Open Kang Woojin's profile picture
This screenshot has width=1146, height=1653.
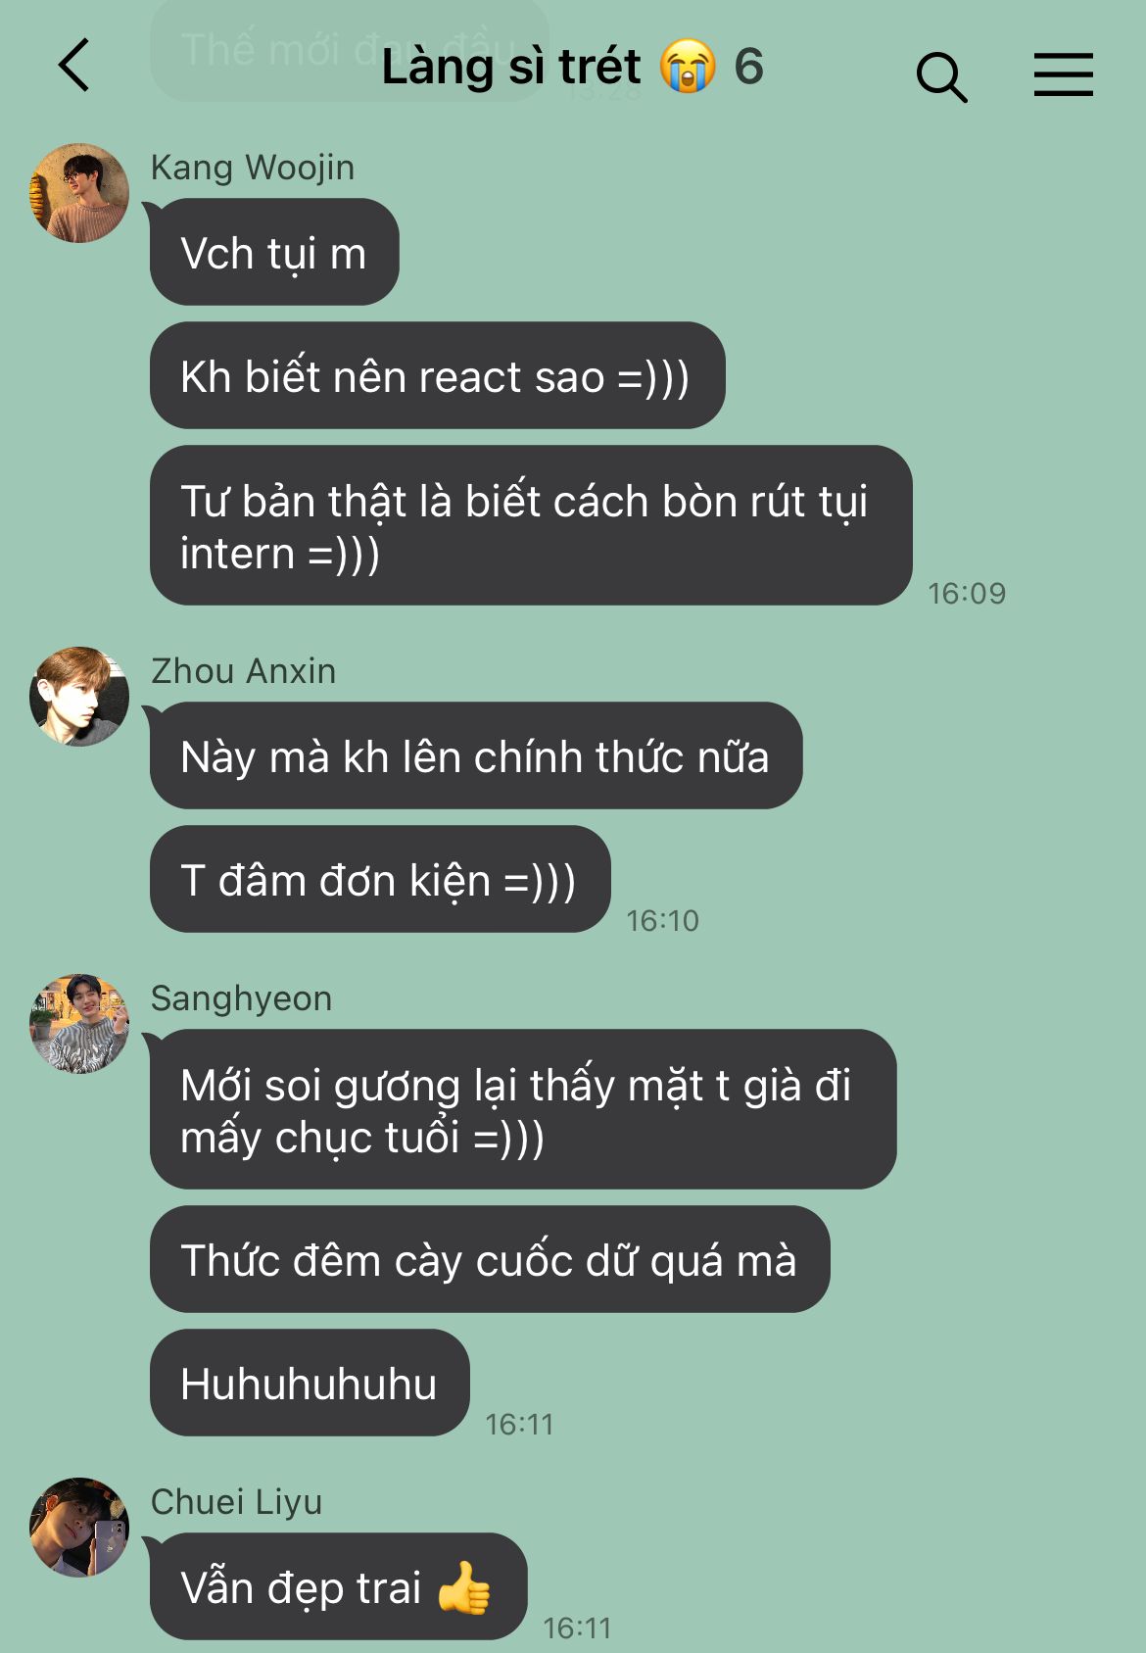79,193
